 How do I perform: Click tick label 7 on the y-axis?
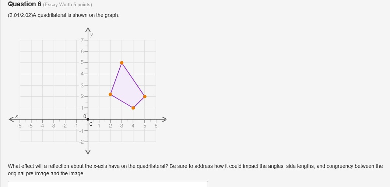click(82, 39)
